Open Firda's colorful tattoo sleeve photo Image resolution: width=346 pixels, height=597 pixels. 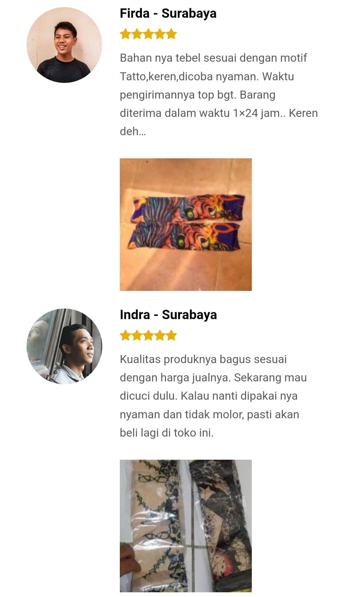[x=186, y=224]
